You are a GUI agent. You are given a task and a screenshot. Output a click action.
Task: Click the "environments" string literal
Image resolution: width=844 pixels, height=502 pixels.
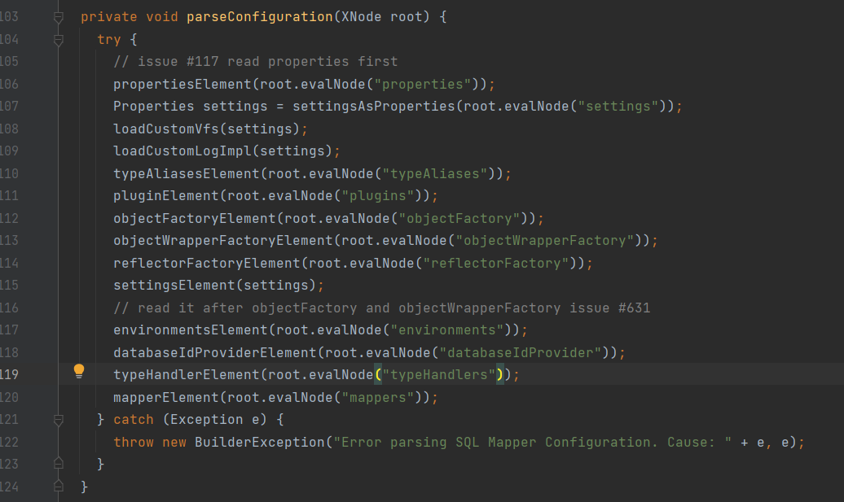pos(446,330)
